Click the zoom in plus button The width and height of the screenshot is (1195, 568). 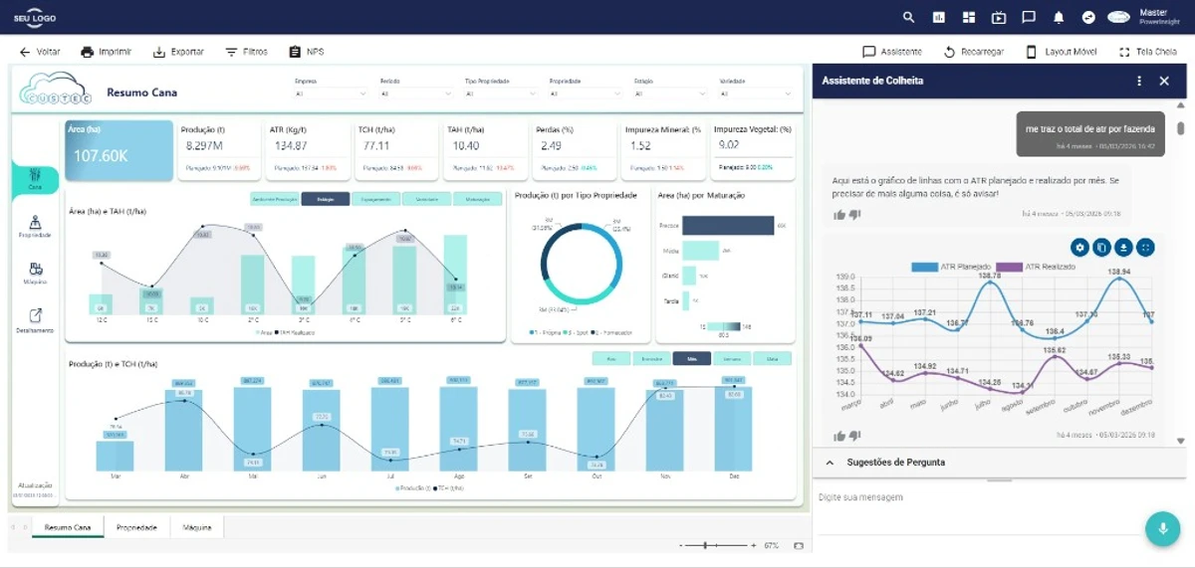pyautogui.click(x=753, y=545)
